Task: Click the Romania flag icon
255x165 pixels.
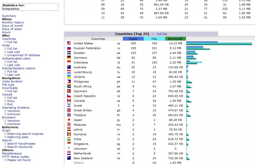Action: tap(69, 134)
